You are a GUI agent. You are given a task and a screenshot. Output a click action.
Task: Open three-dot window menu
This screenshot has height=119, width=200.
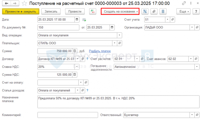point(191,3)
